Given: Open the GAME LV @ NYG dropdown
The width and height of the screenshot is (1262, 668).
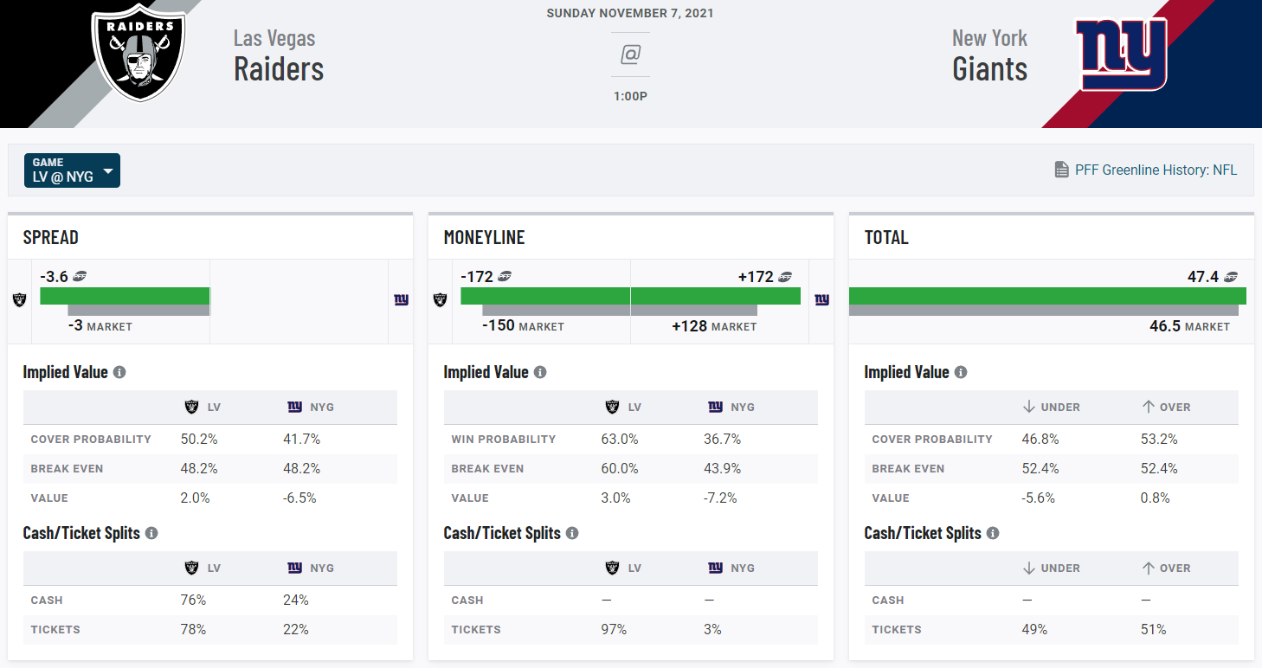Looking at the screenshot, I should [73, 170].
